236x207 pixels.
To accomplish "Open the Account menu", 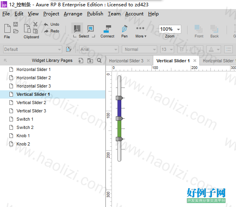I will pos(134,14).
